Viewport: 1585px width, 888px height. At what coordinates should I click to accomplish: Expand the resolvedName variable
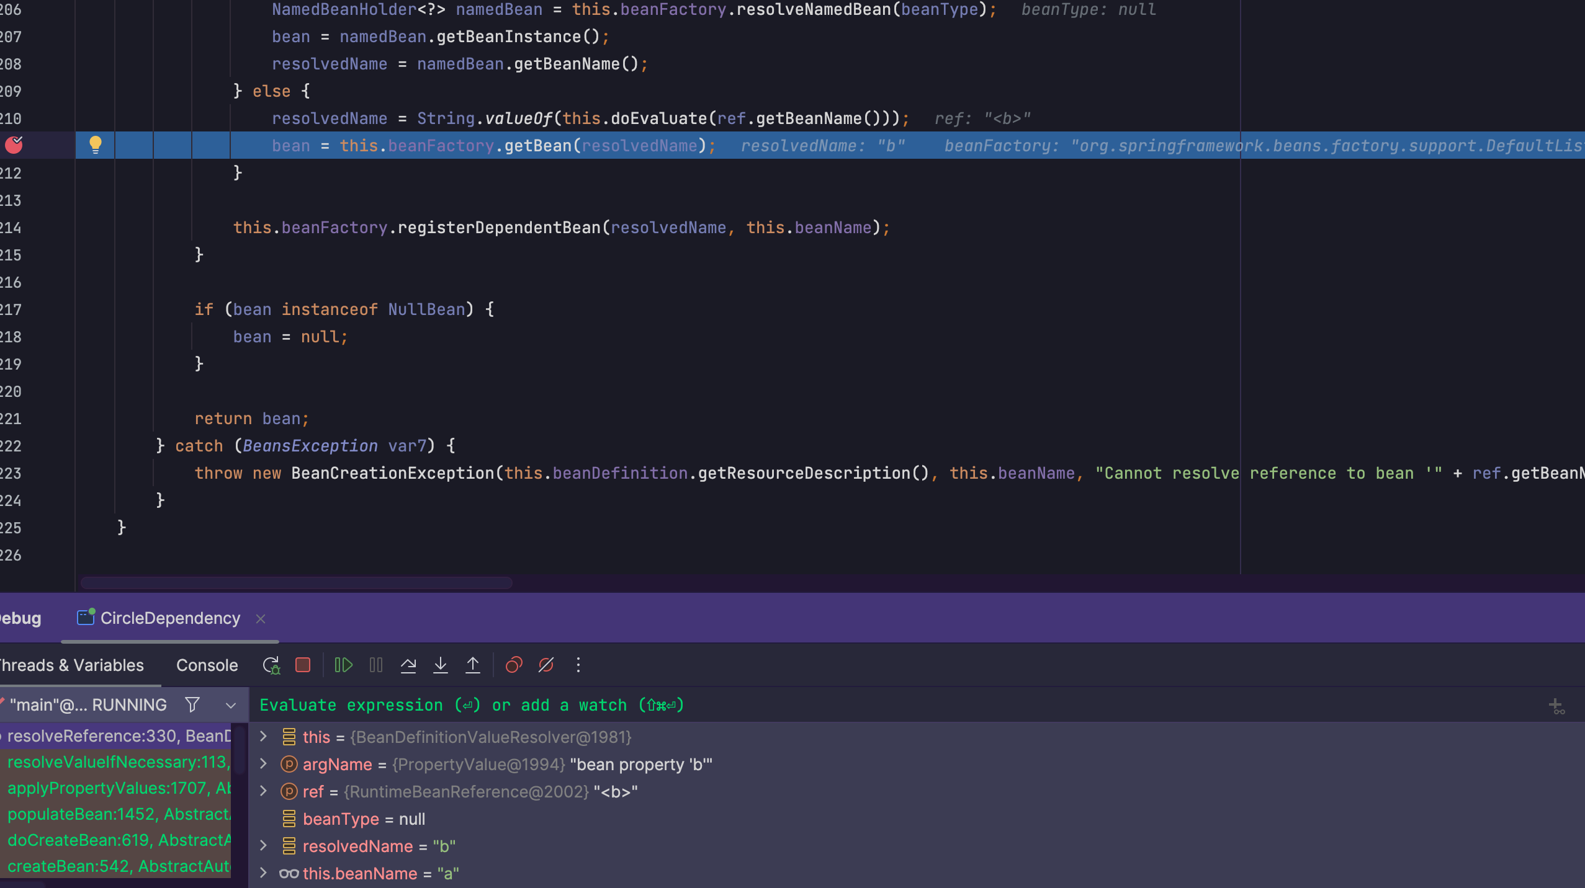pos(263,846)
